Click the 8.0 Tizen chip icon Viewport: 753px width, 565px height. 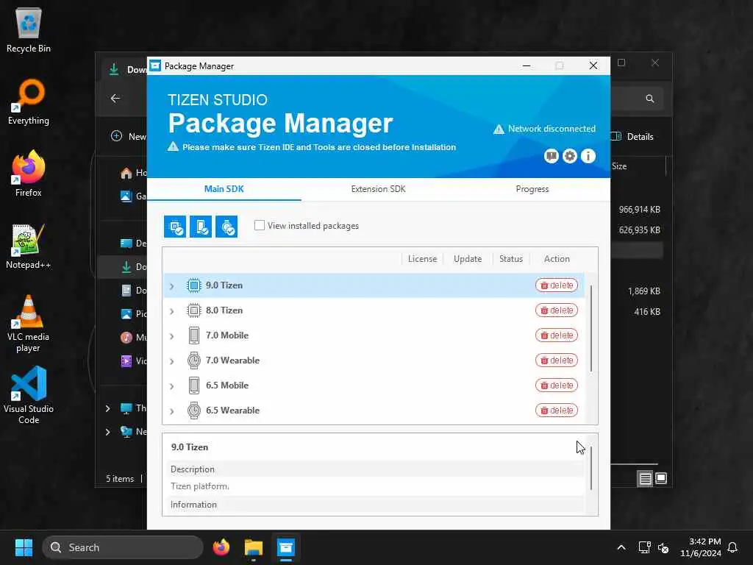coord(194,310)
